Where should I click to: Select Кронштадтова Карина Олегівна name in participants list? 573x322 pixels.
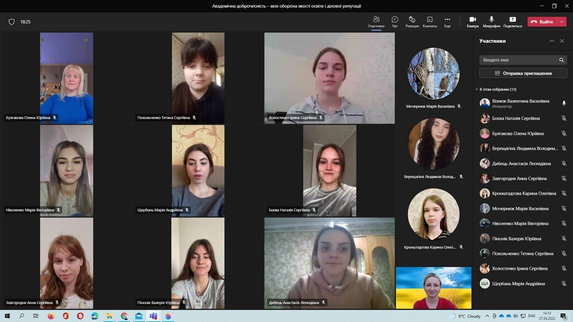pyautogui.click(x=524, y=193)
